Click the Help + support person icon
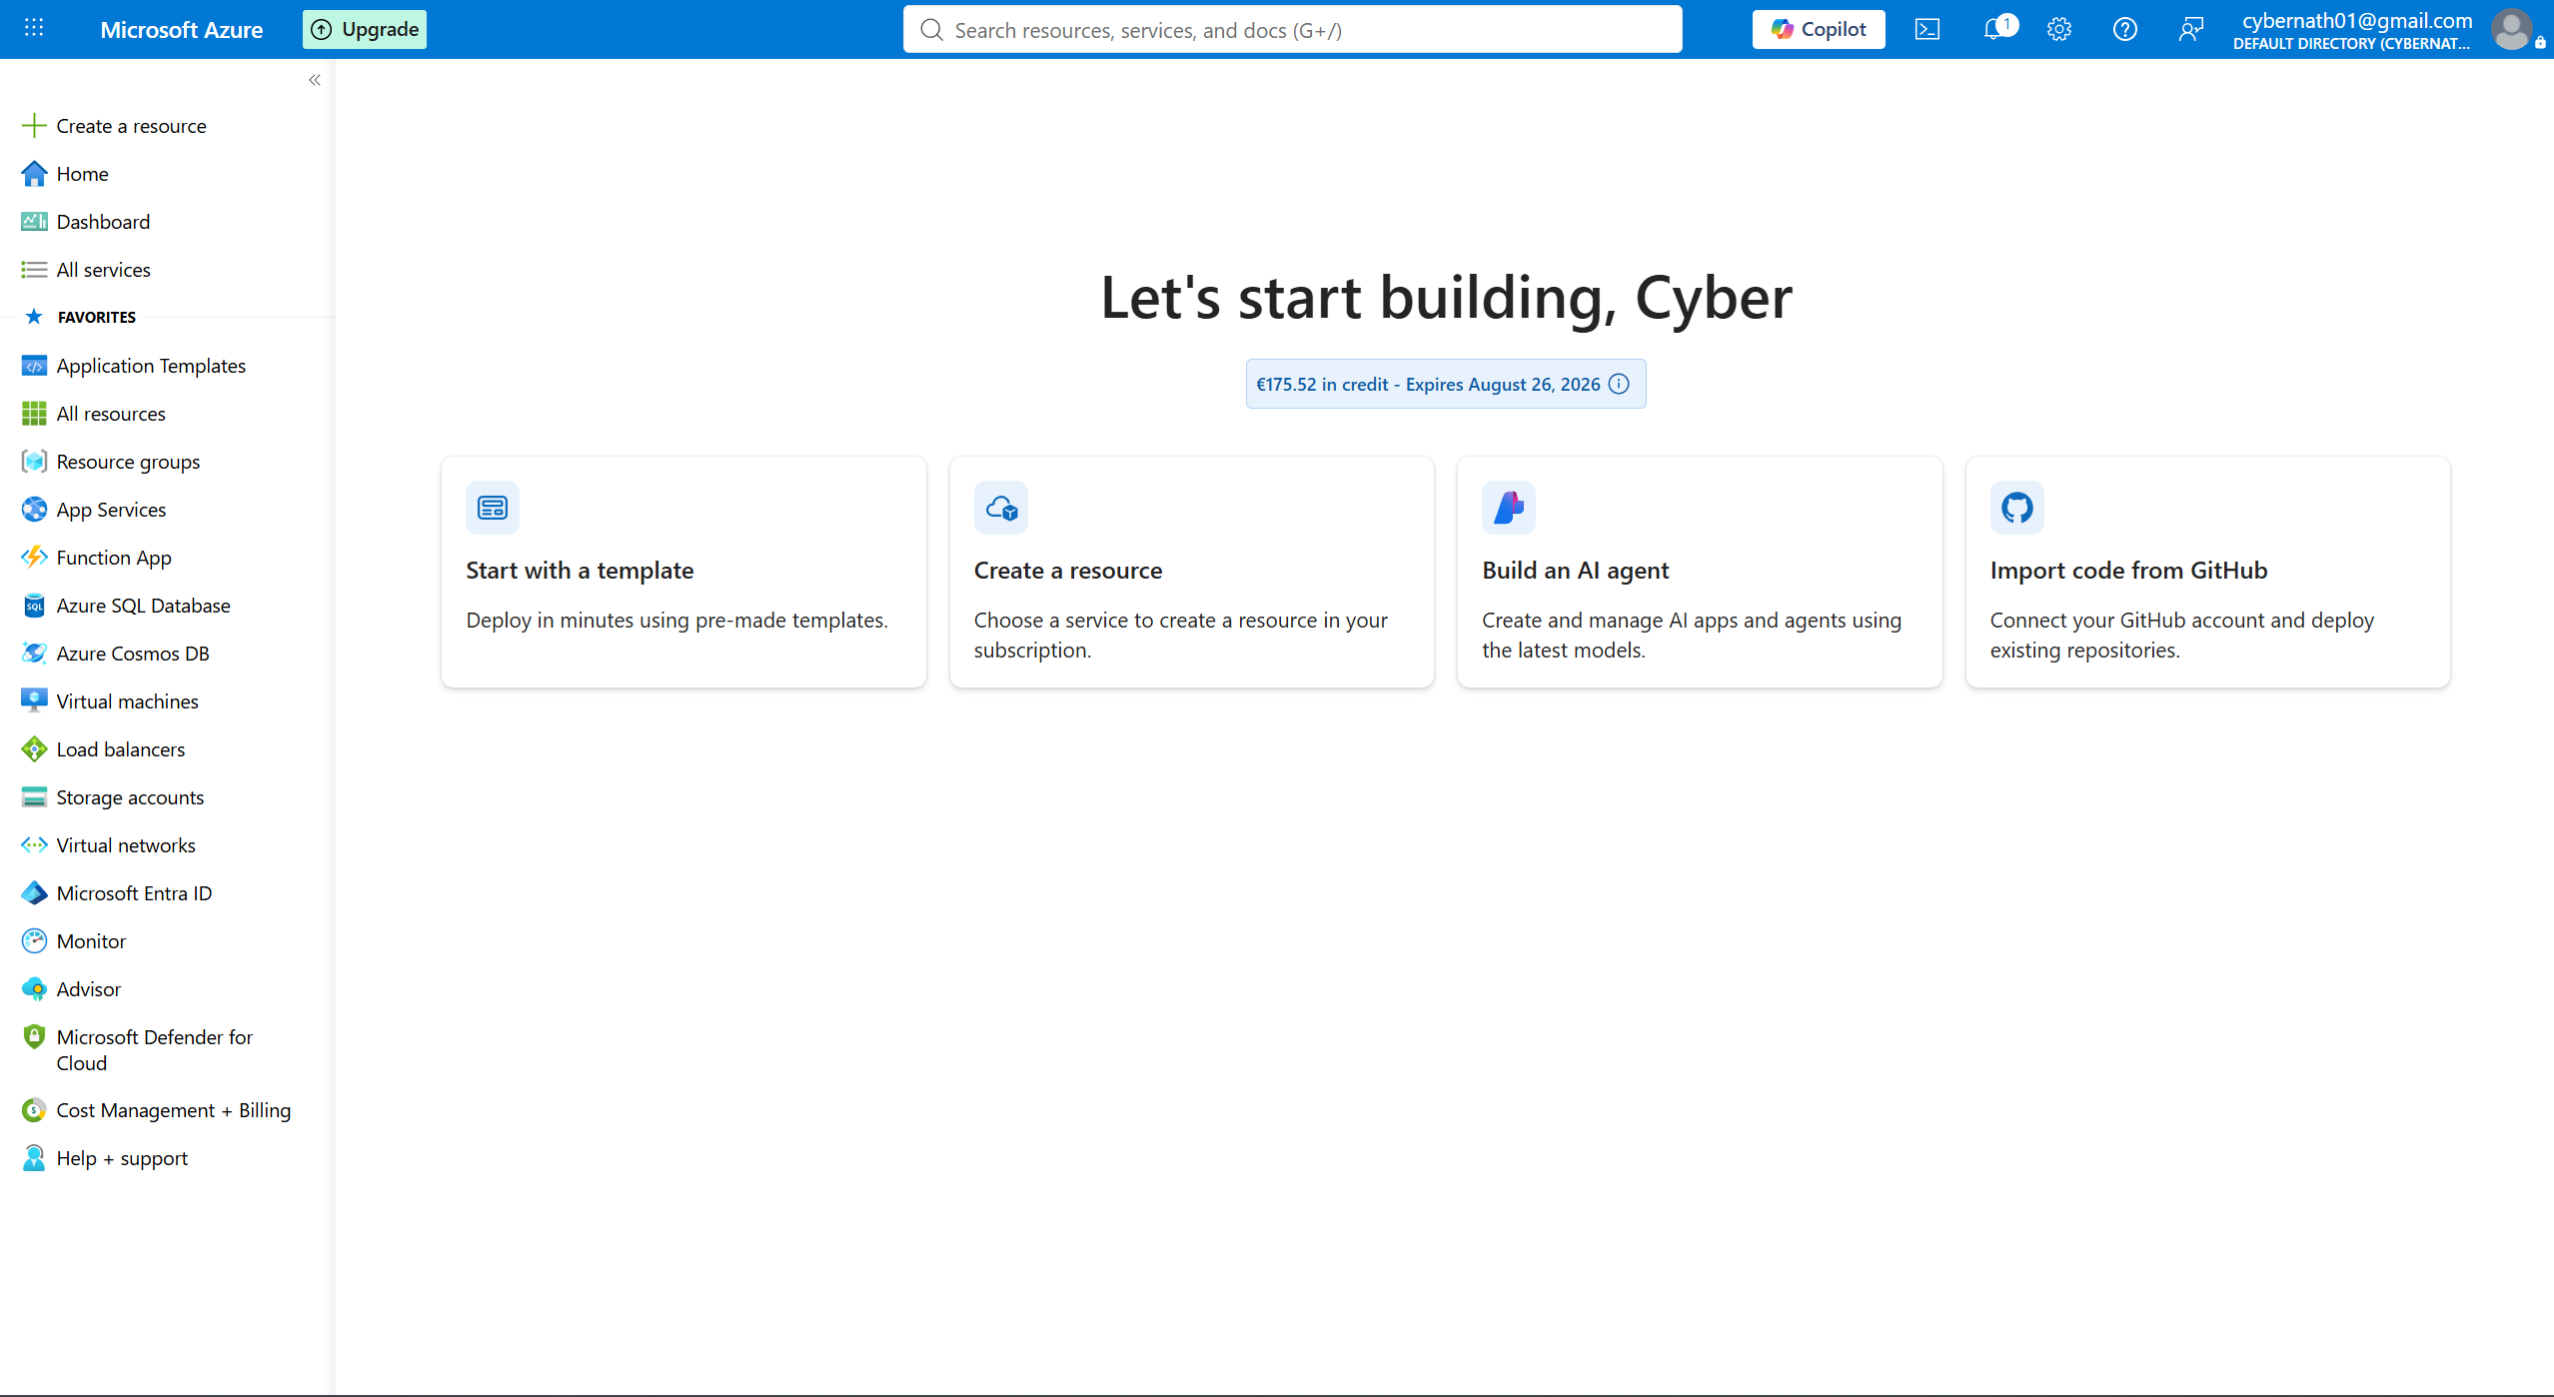Screen dimensions: 2554x1397 coord(34,1158)
